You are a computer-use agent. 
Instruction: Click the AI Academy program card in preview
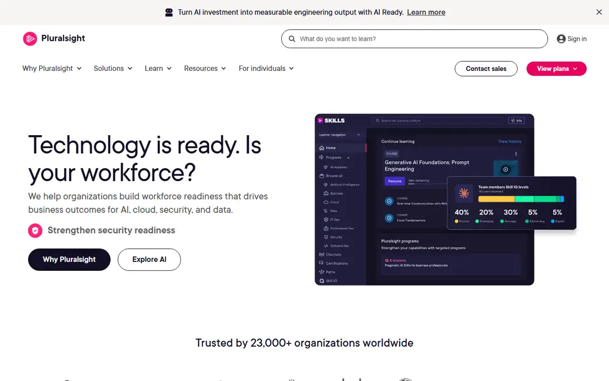(451, 264)
